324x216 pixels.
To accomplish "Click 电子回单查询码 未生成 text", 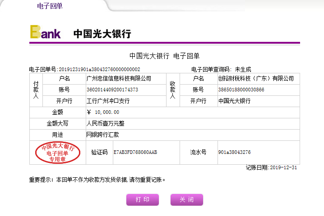I will (x=221, y=69).
